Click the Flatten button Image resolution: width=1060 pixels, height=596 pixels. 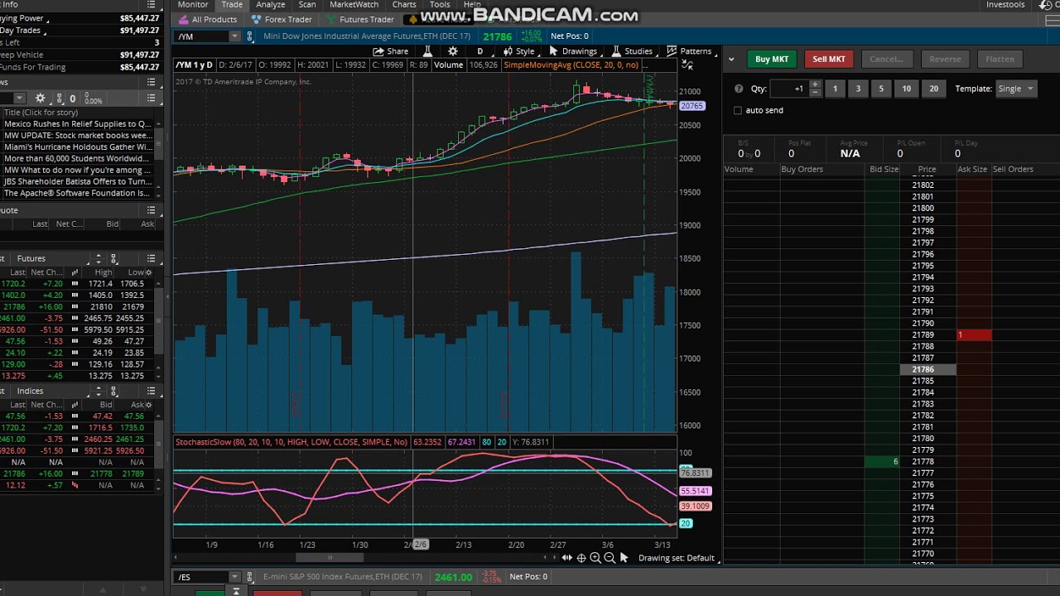(x=1000, y=59)
